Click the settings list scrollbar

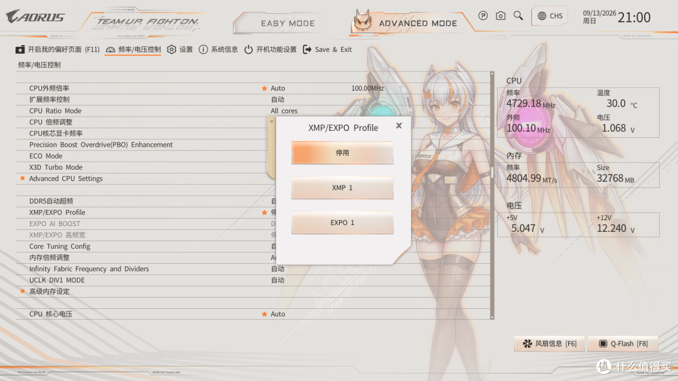click(x=492, y=195)
